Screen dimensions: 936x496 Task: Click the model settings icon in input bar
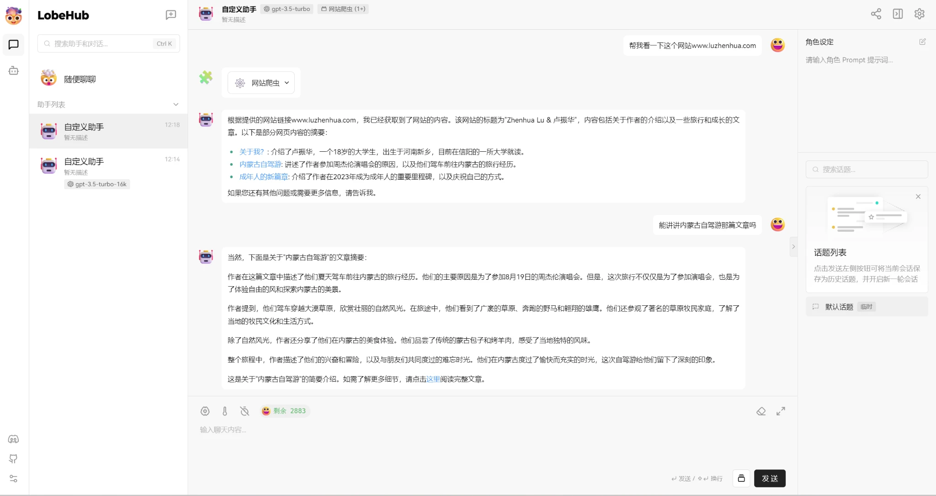click(205, 411)
